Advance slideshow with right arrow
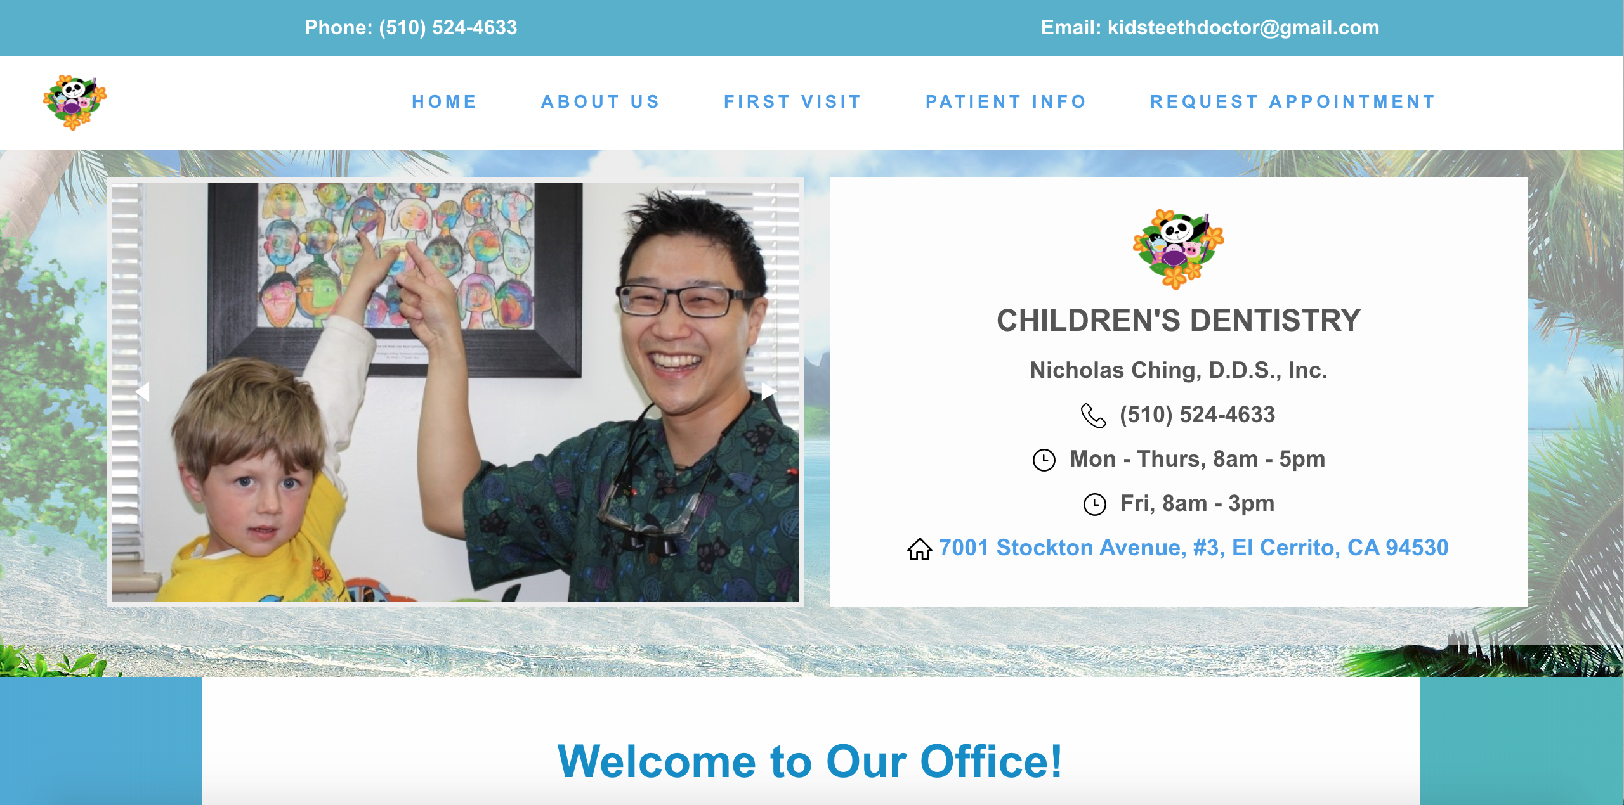Viewport: 1624px width, 805px height. coord(768,392)
